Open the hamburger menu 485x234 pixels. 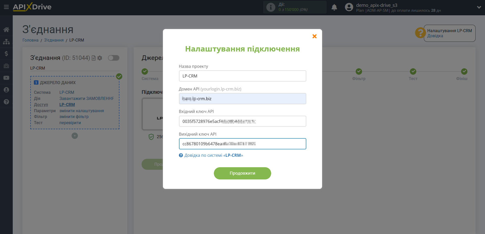(6, 7)
